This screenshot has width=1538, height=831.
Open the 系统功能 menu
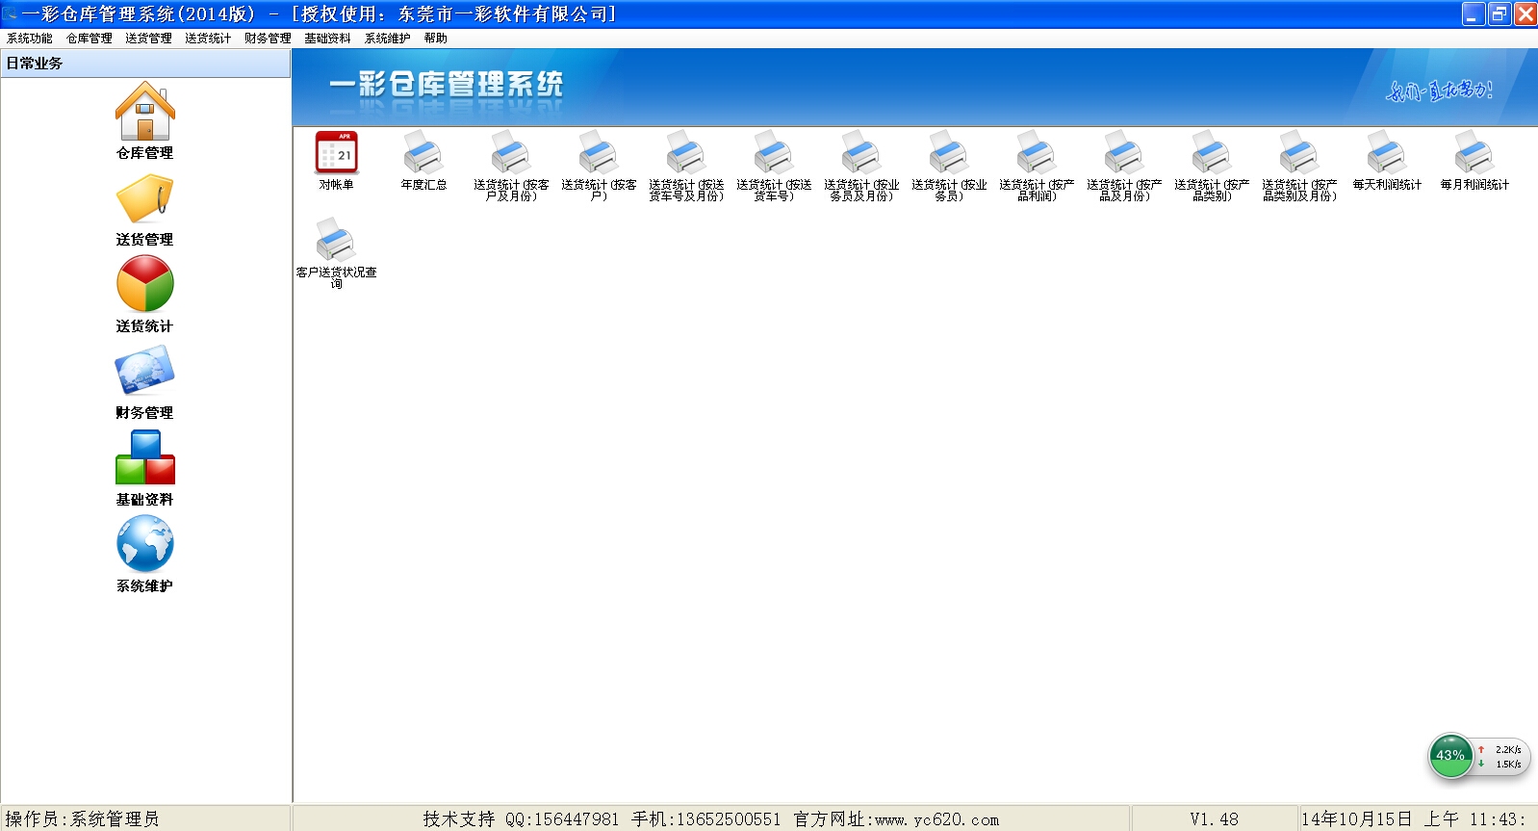pyautogui.click(x=30, y=39)
